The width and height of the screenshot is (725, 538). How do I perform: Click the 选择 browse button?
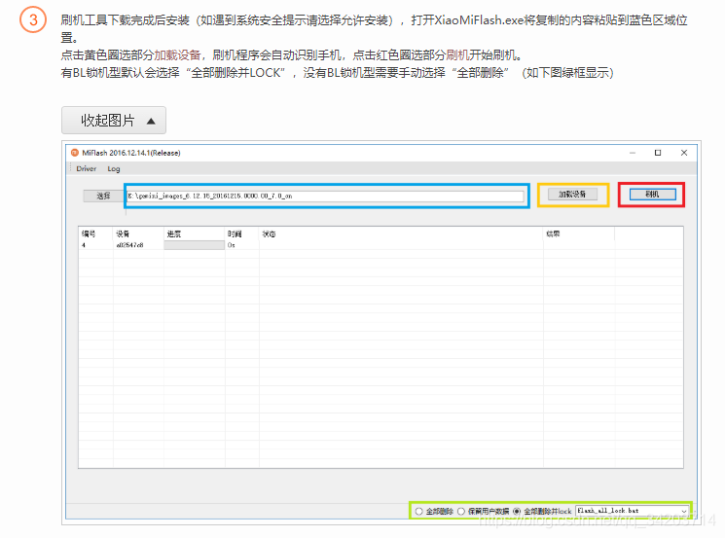[103, 196]
